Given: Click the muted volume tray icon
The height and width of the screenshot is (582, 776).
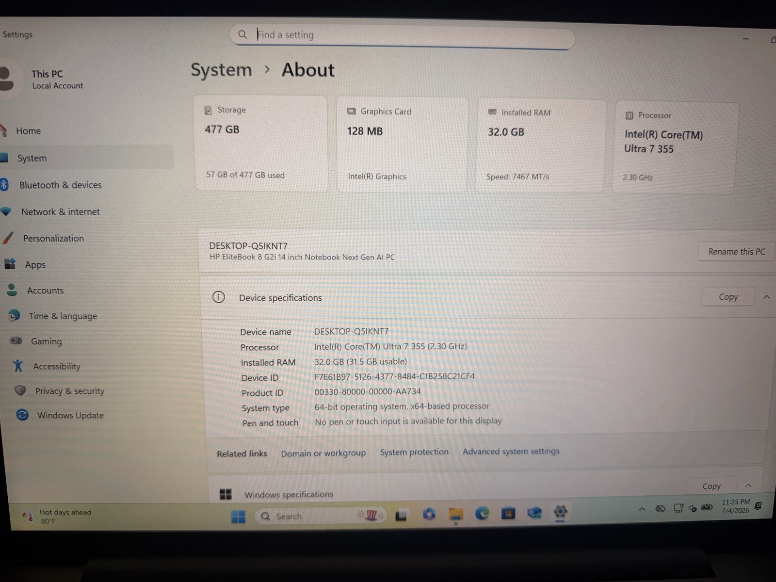Looking at the screenshot, I should pyautogui.click(x=693, y=508).
